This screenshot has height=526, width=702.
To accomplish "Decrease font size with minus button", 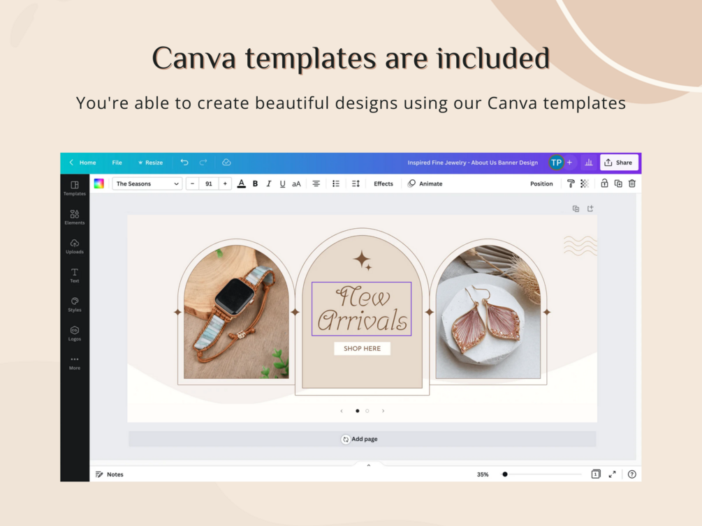I will point(193,183).
